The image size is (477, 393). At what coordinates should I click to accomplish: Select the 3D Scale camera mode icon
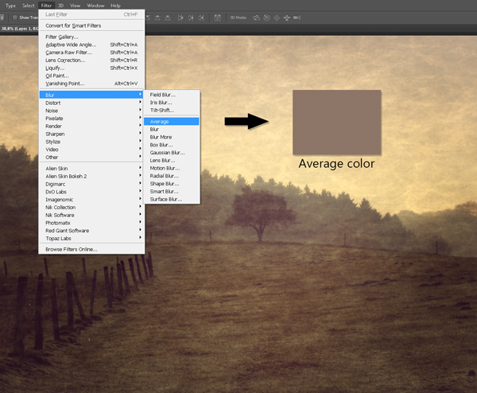[x=297, y=18]
